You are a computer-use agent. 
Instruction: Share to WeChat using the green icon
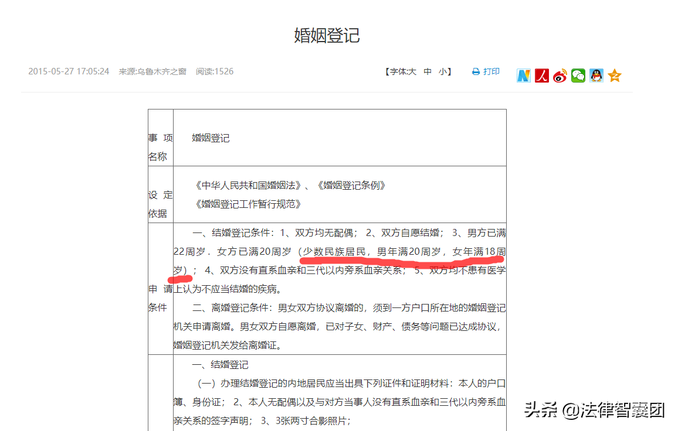point(578,75)
